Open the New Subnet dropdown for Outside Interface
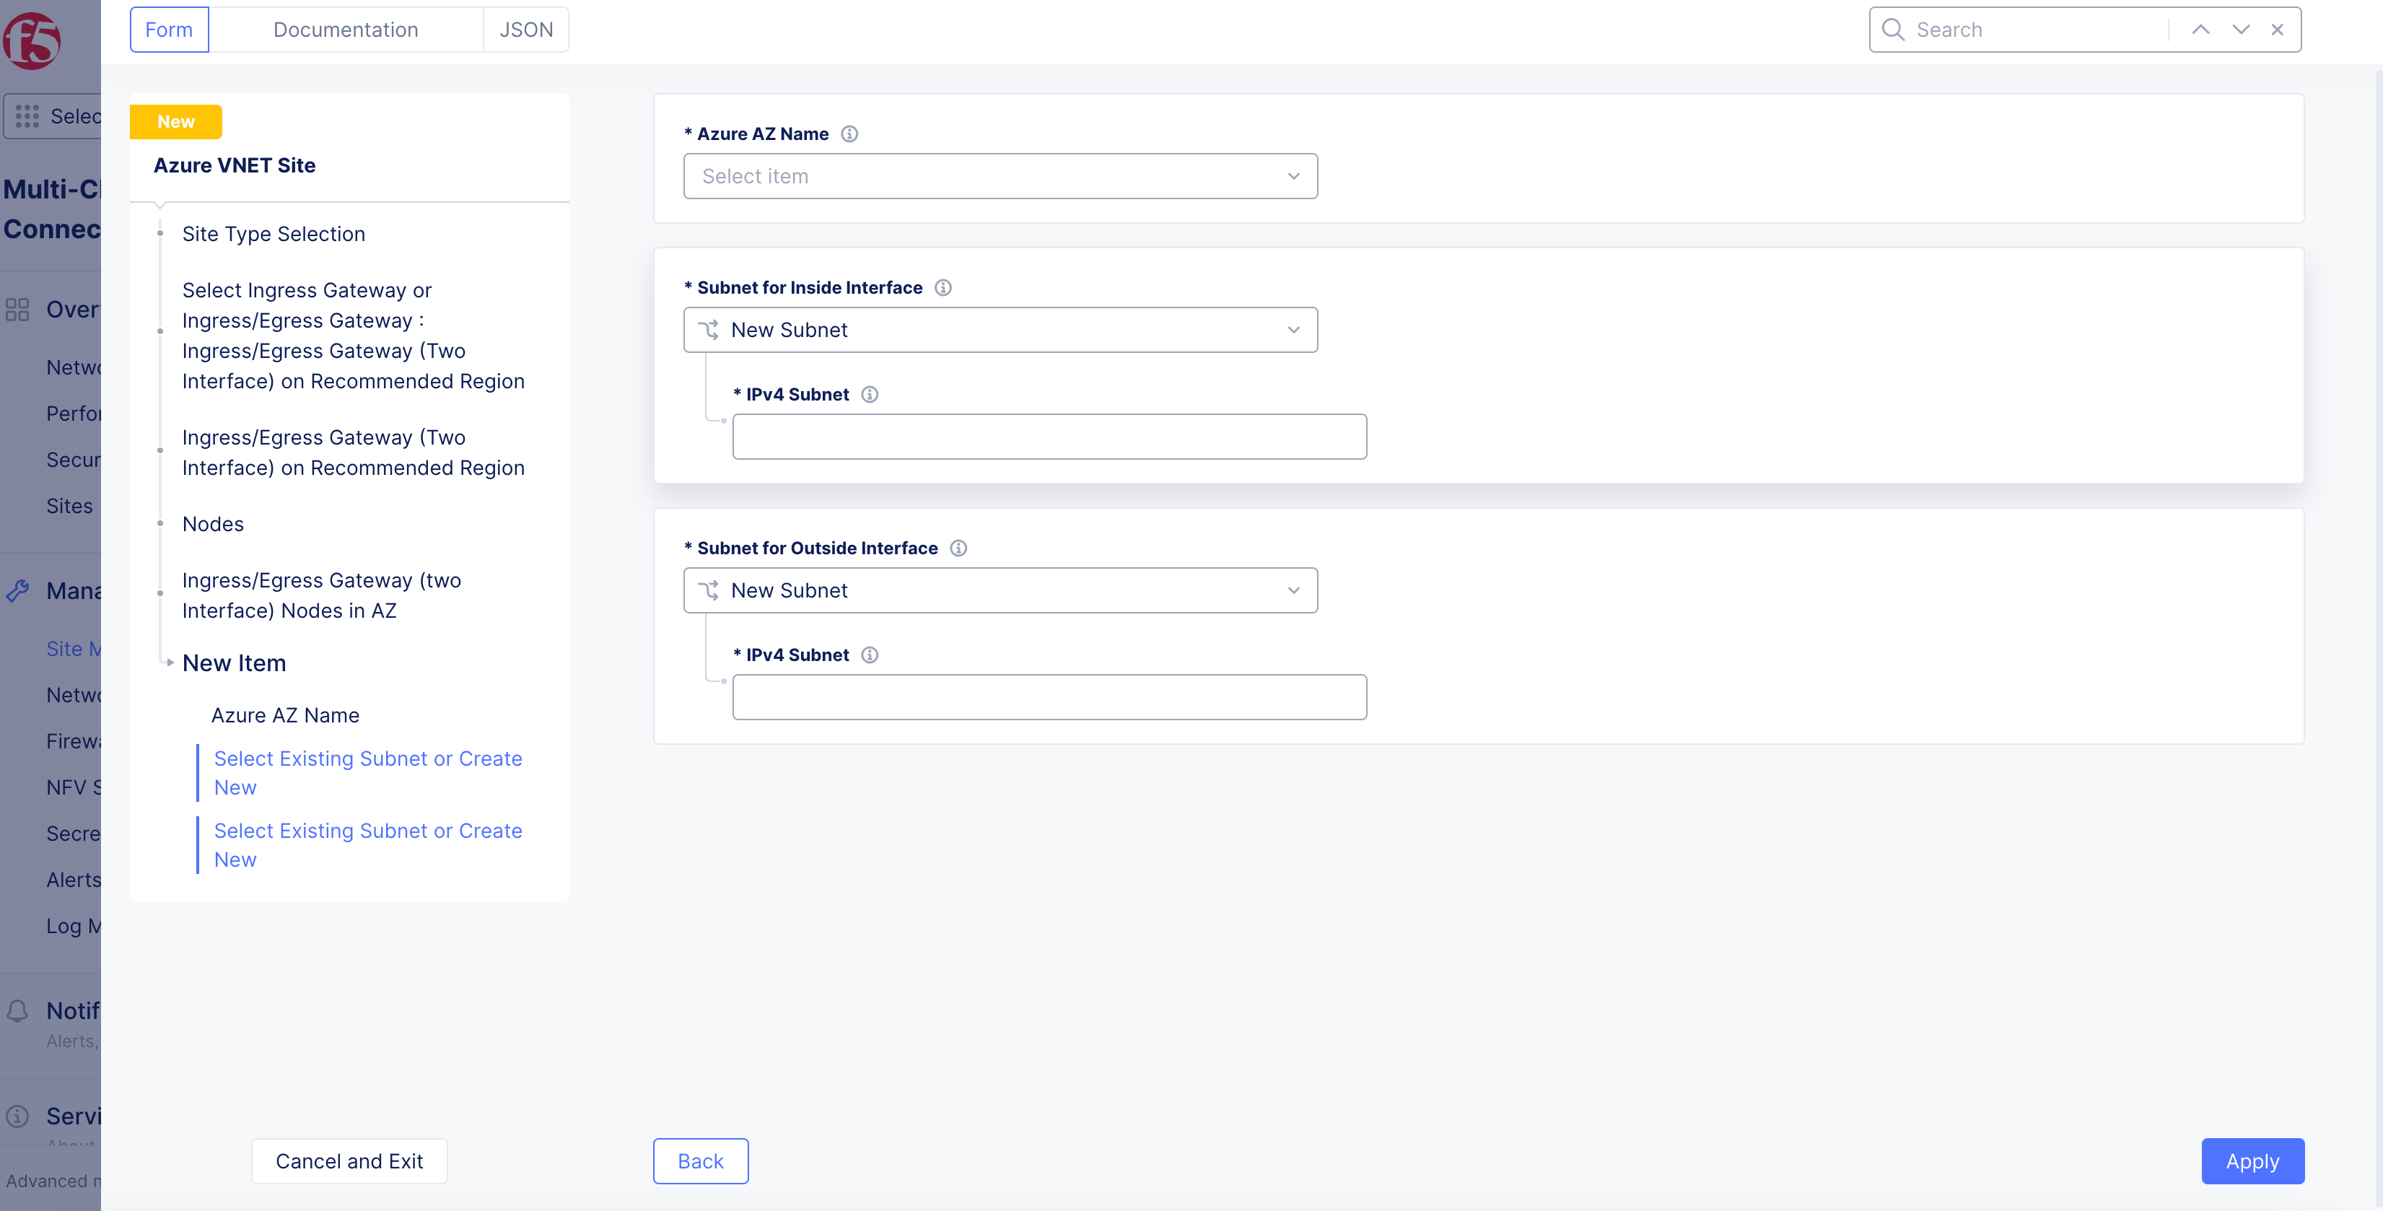Viewport: 2383px width, 1211px height. coord(1000,590)
